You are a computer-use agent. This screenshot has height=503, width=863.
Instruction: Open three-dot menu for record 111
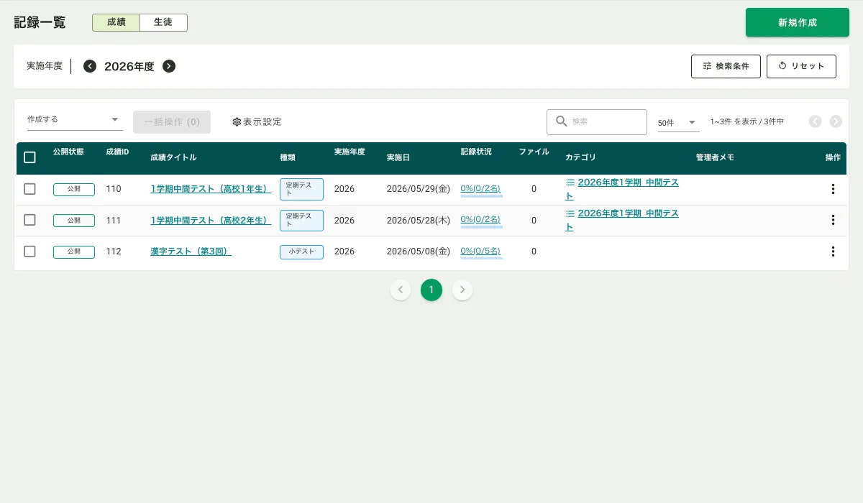point(833,220)
